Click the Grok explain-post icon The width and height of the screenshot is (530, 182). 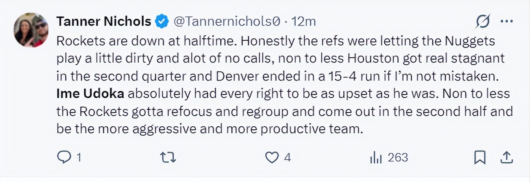pyautogui.click(x=482, y=22)
